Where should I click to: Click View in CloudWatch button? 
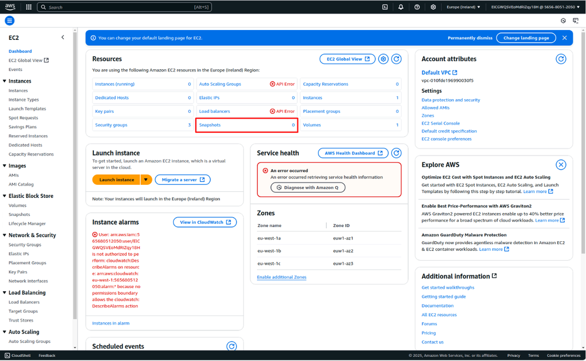click(x=205, y=222)
